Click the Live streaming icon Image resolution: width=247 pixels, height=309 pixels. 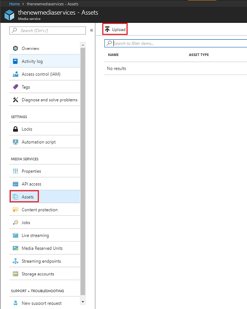[15, 235]
